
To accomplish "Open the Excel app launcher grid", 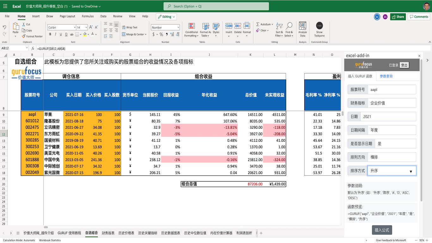I will tap(5, 6).
